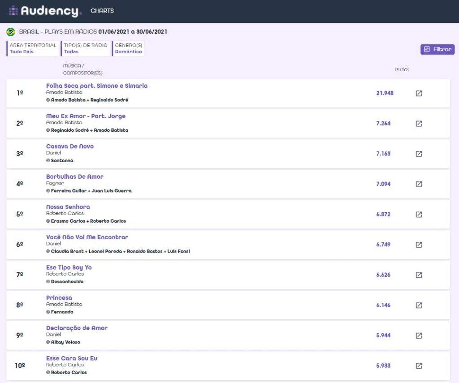Image resolution: width=459 pixels, height=383 pixels.
Task: Open external link for Borbulhas De Amor row
Action: 419,184
